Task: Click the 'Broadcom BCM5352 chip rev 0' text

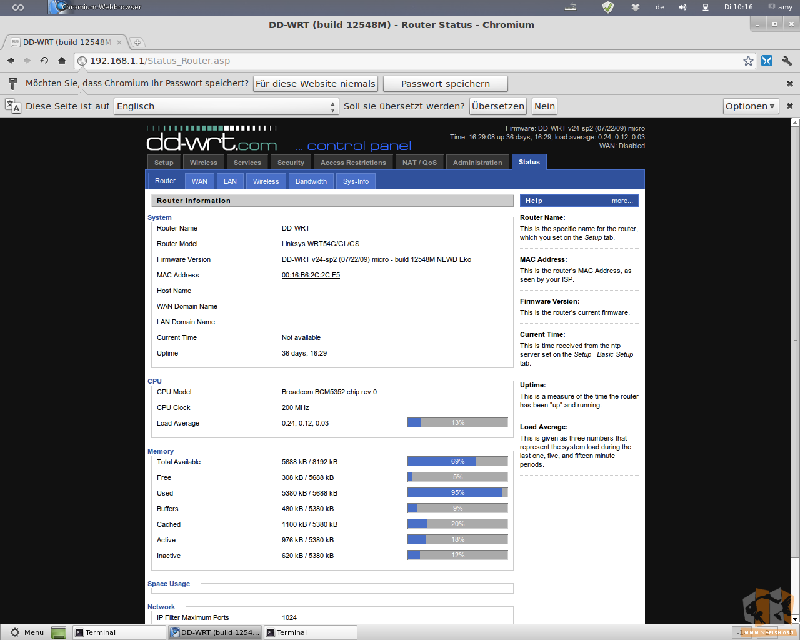Action: click(x=329, y=392)
